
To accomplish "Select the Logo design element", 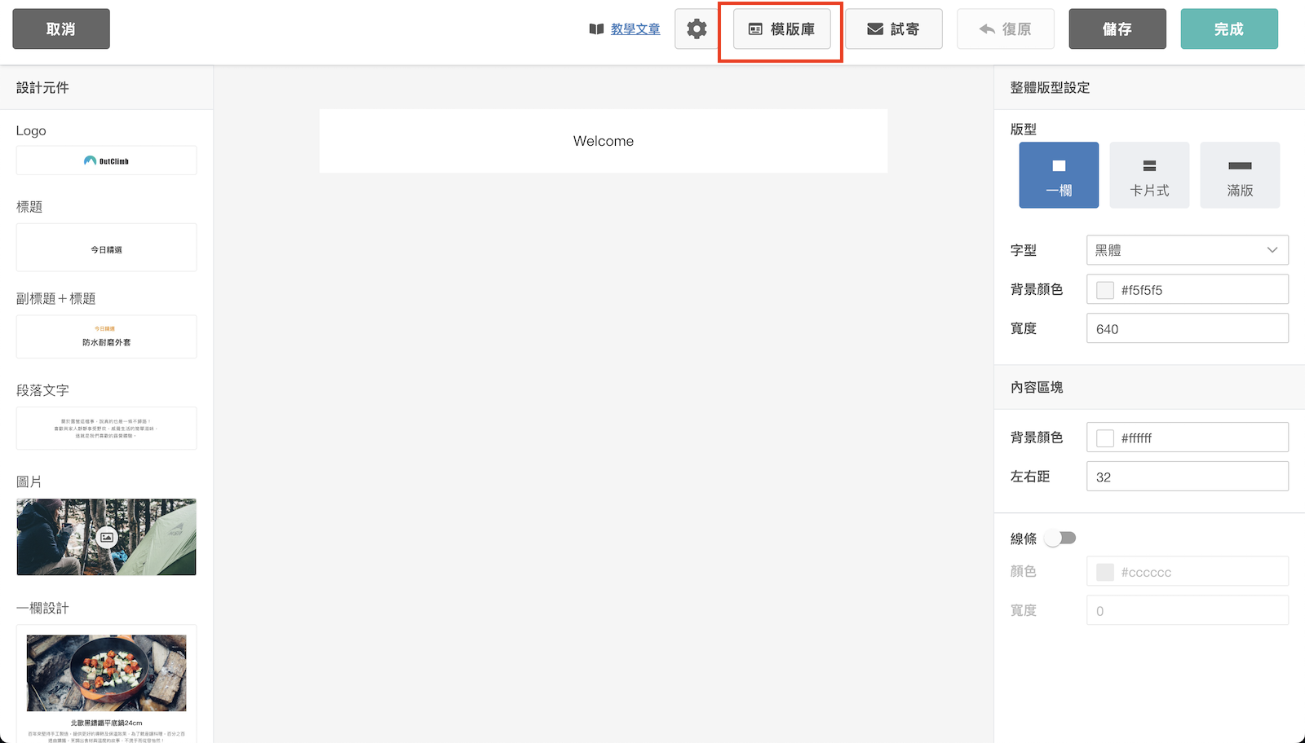I will [106, 160].
